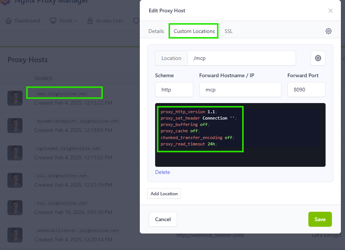The width and height of the screenshot is (345, 250).
Task: Open the Access Lists page
Action: [105, 21]
